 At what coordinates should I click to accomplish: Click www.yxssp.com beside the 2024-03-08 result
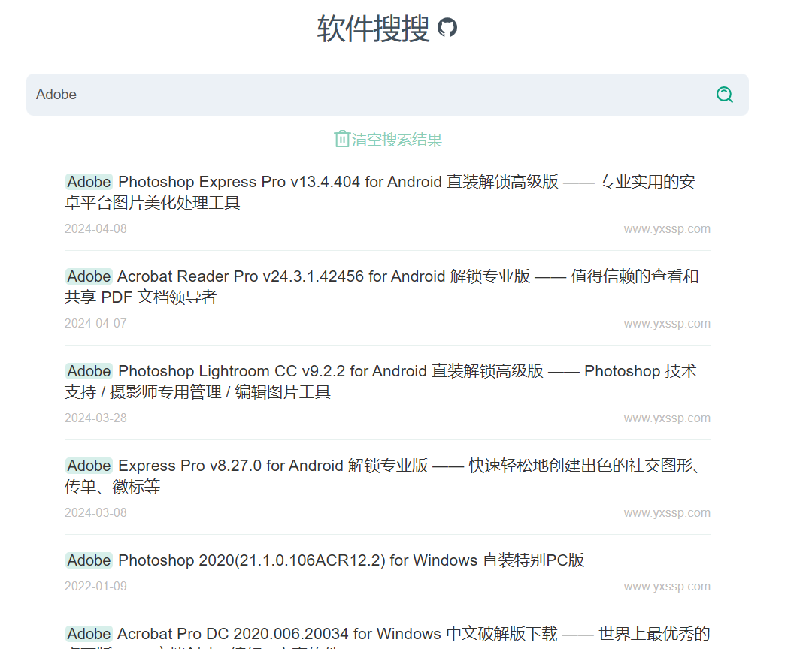coord(667,513)
